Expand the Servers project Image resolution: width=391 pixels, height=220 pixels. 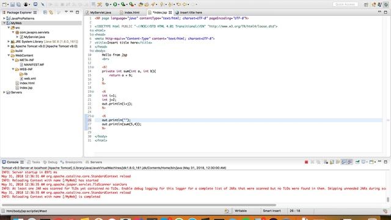point(4,92)
